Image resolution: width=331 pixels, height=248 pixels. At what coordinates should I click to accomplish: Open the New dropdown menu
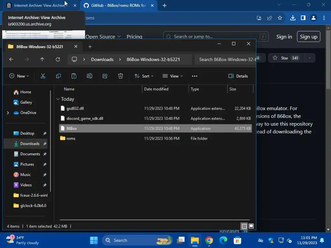click(x=19, y=76)
